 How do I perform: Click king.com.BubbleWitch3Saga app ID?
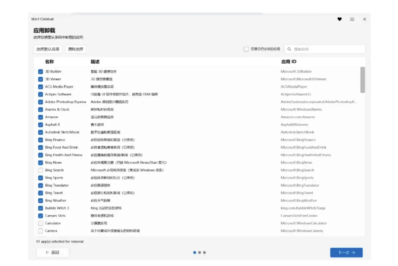pos(303,208)
